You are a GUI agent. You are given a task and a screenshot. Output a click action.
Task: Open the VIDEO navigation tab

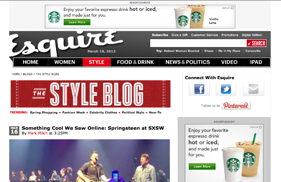pyautogui.click(x=229, y=62)
